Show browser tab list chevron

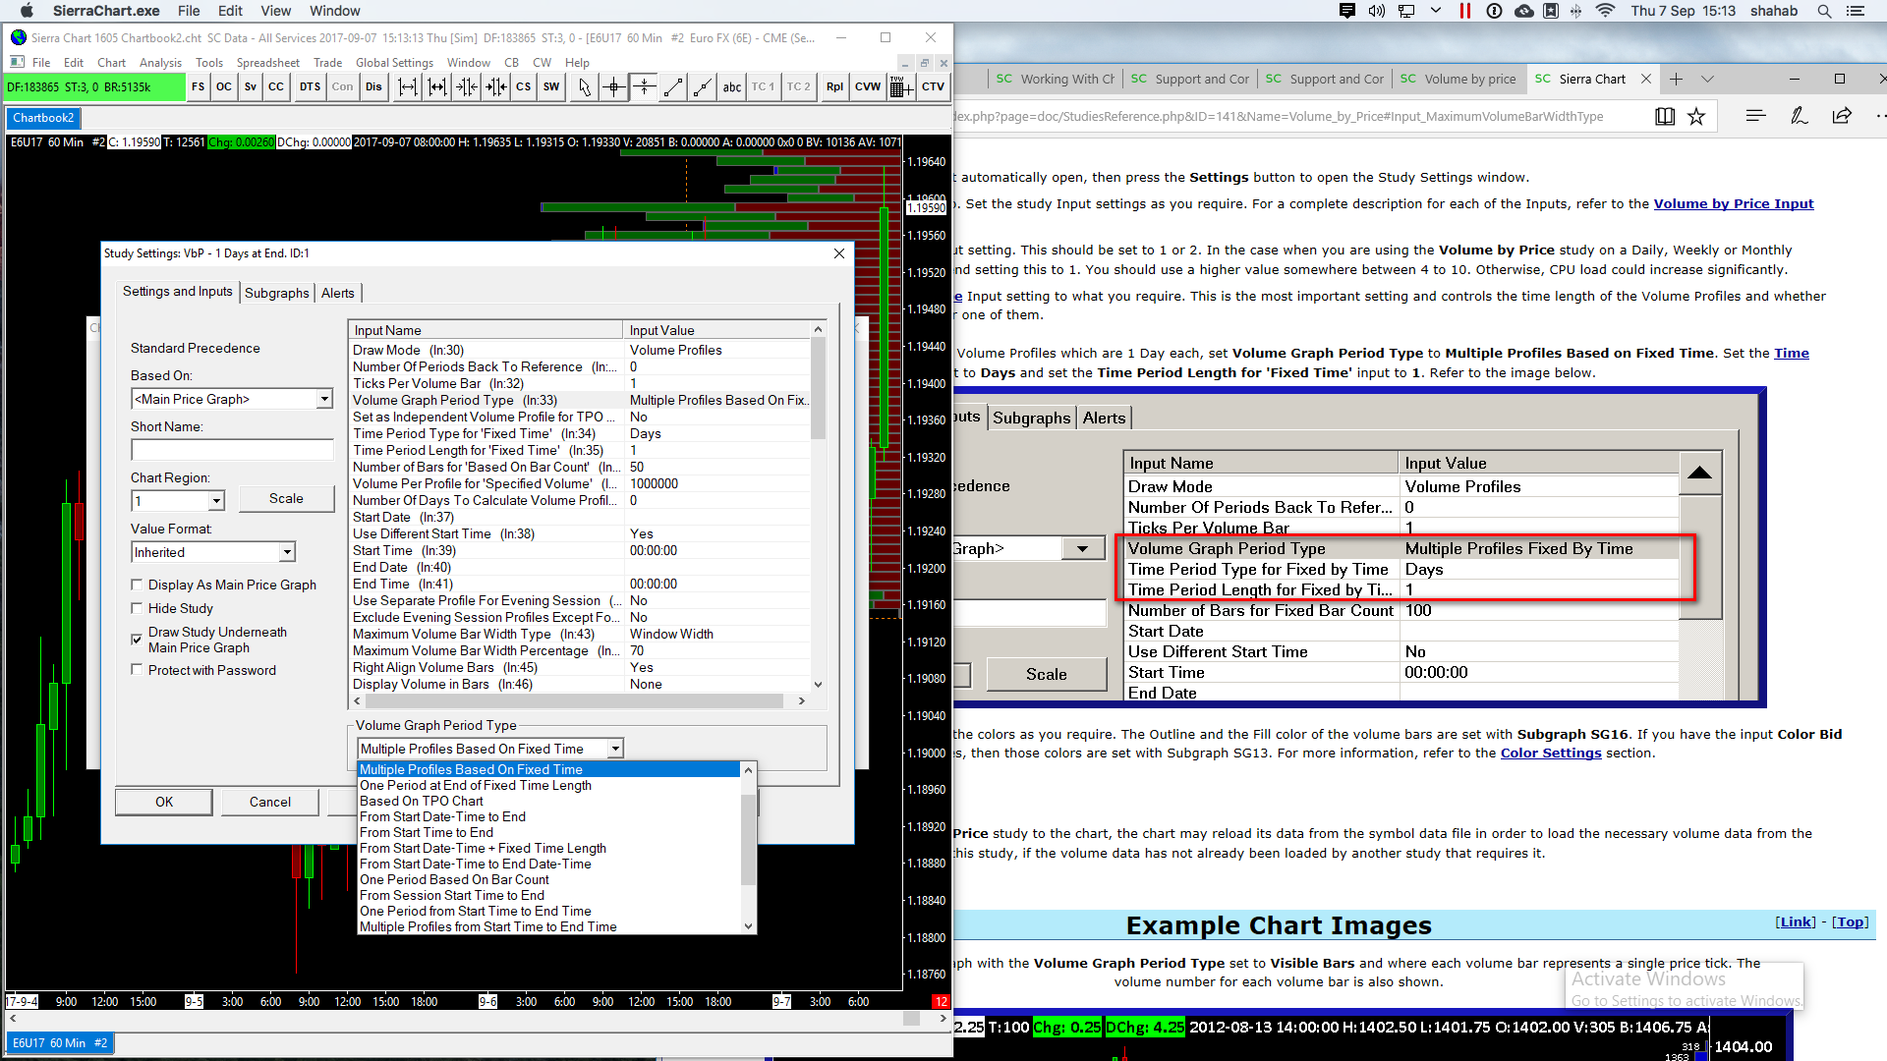click(x=1707, y=79)
